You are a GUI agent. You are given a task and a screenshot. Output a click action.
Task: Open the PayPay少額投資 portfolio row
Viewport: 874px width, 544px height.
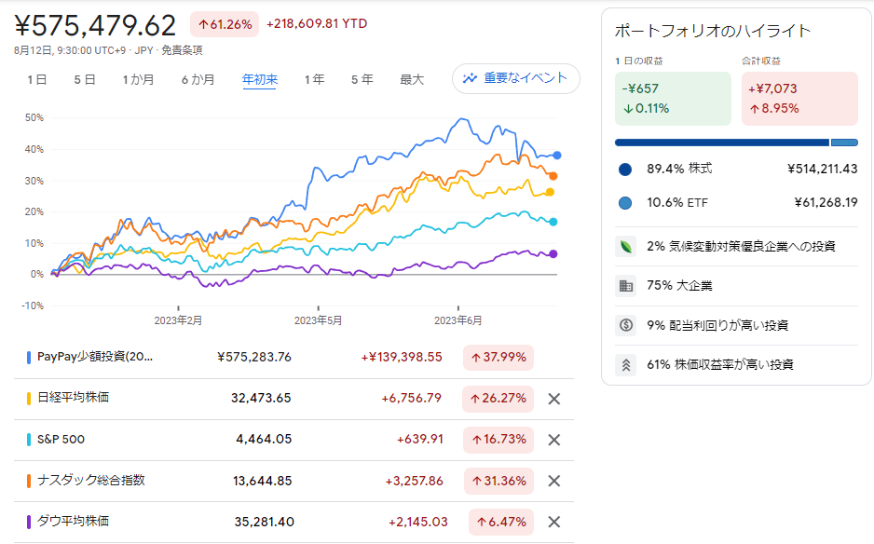coord(95,357)
